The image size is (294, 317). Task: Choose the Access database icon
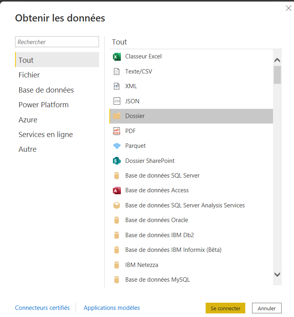[117, 190]
